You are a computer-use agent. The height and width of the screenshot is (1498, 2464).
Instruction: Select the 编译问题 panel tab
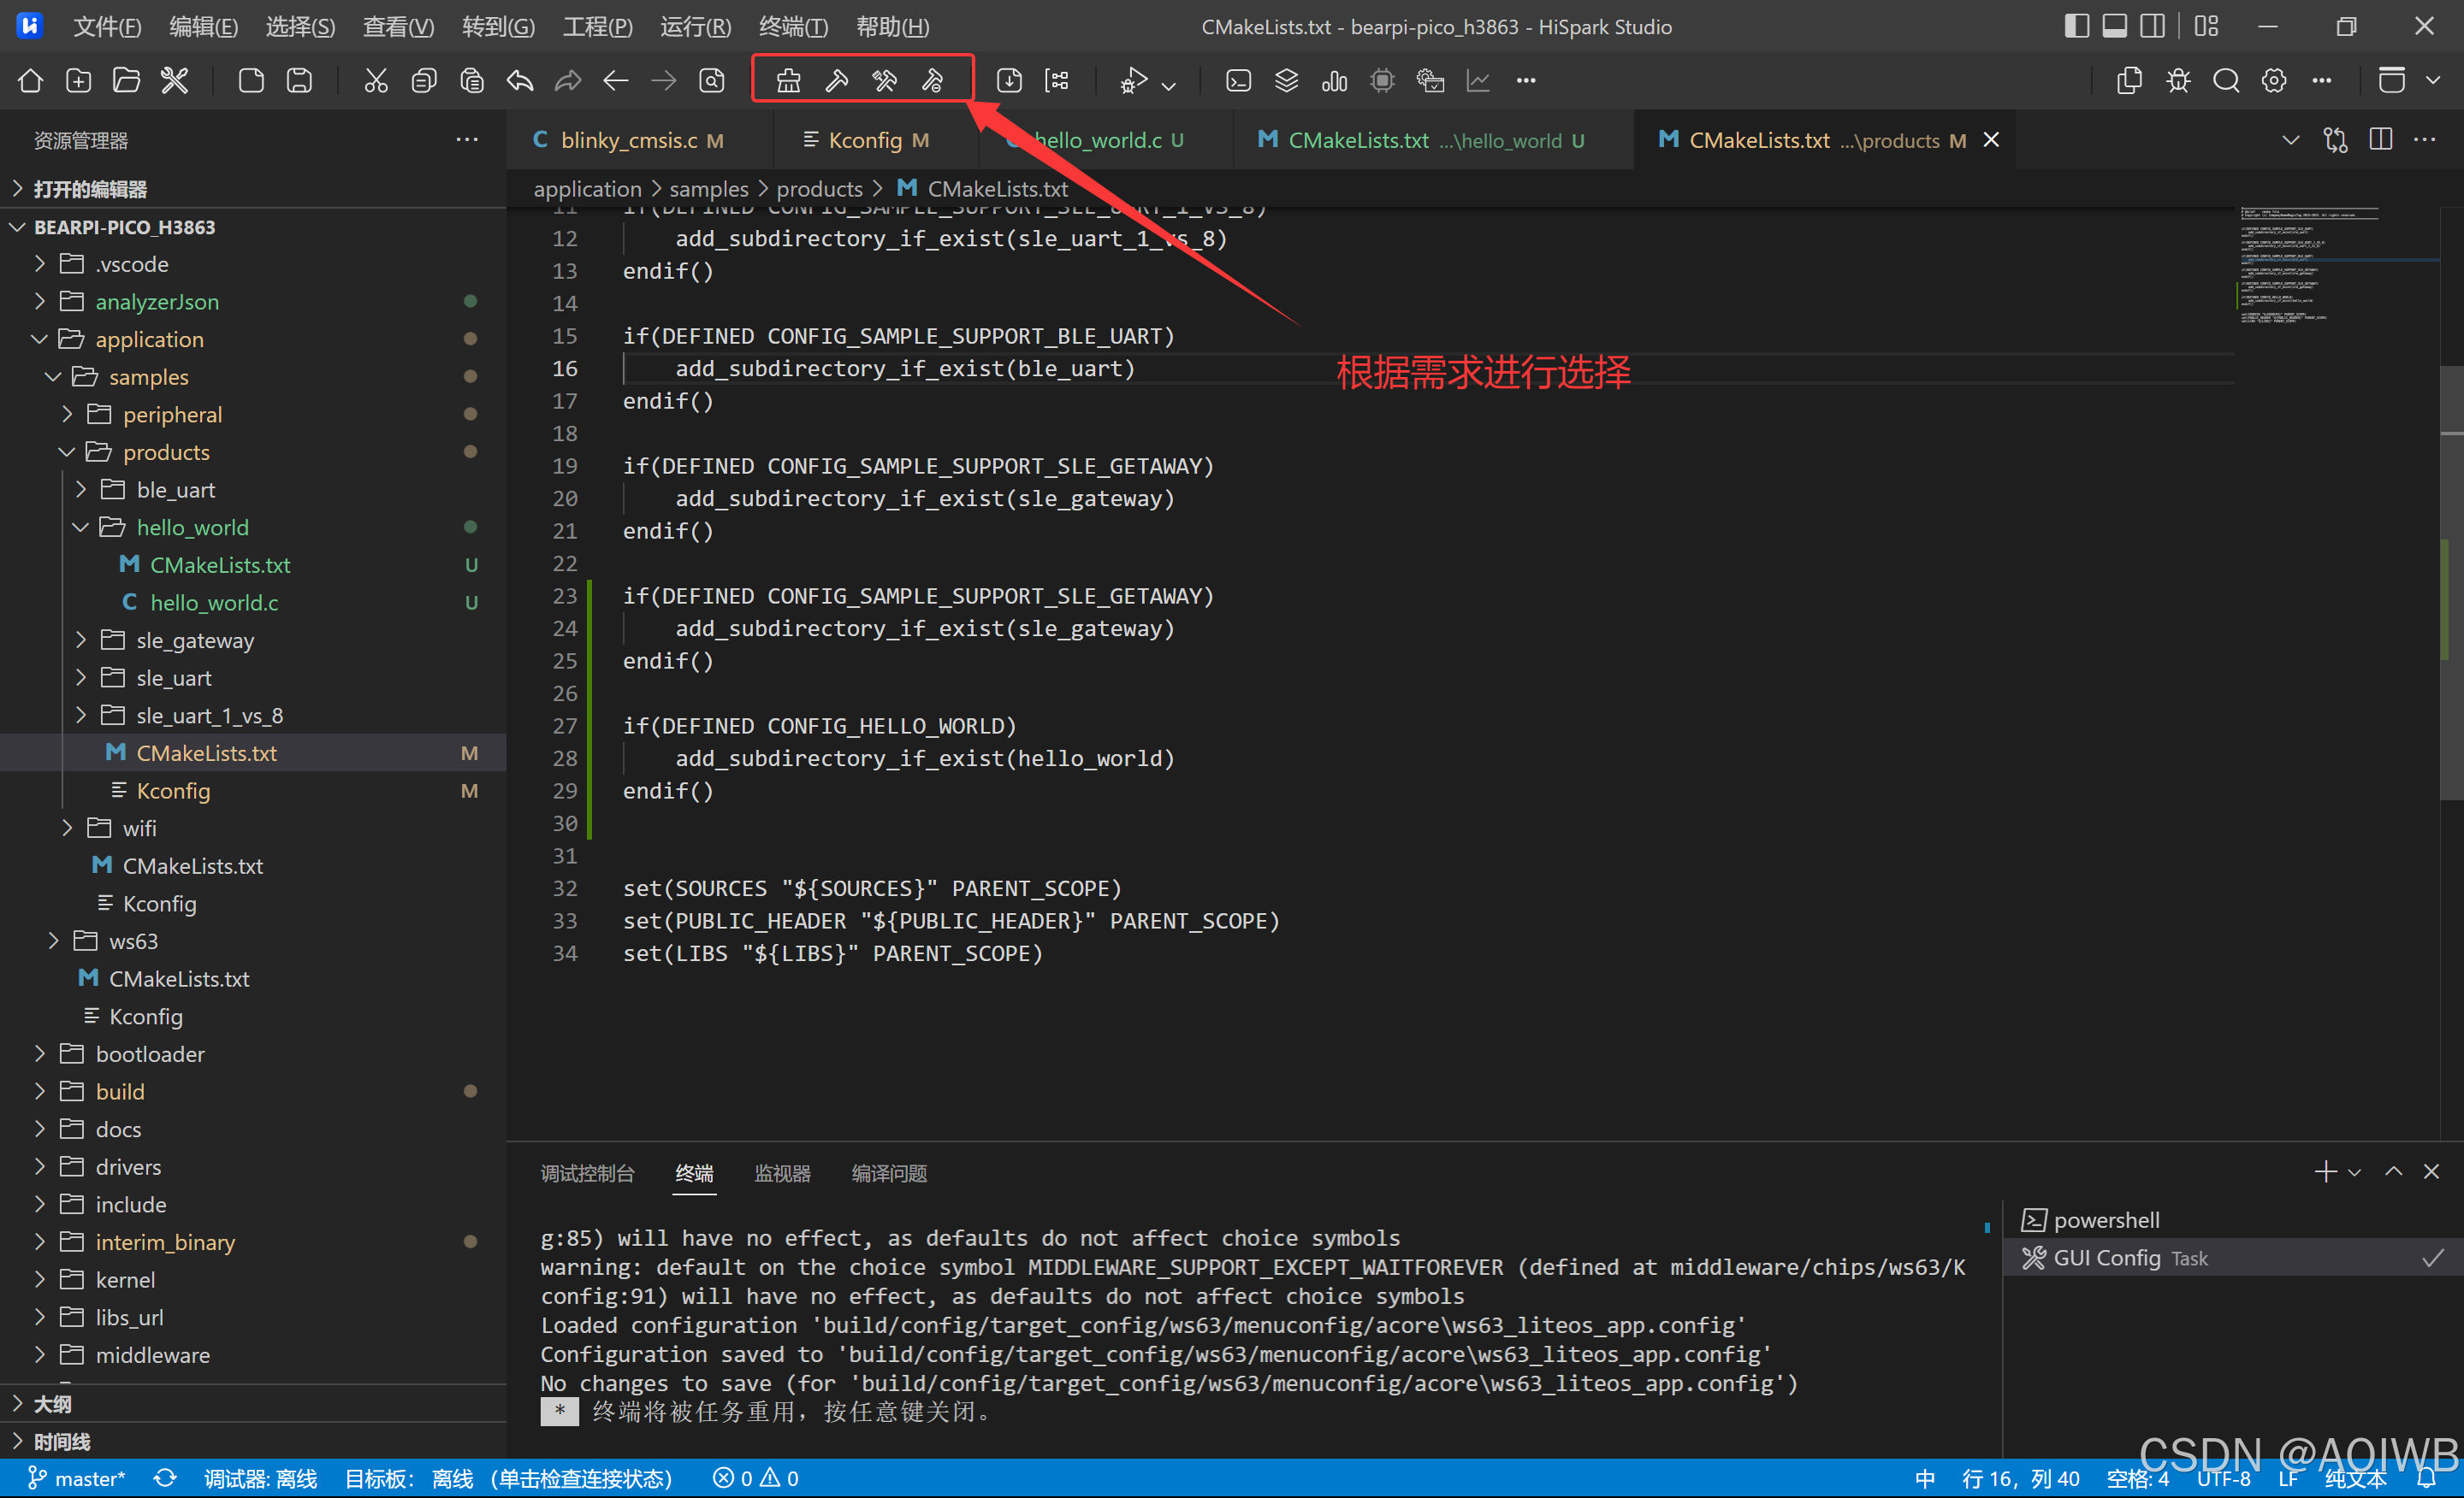(889, 1173)
